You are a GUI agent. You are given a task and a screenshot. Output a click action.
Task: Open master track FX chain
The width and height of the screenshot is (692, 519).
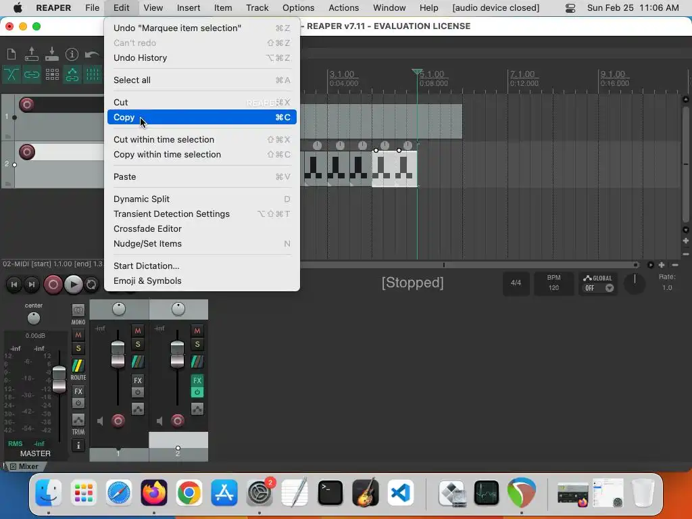78,391
